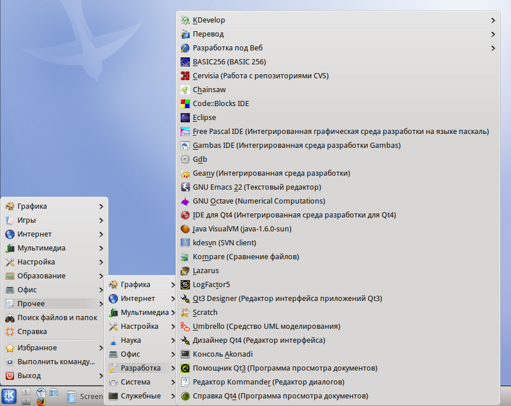Switch to virtual desktop 2
511x406 pixels.
[26, 402]
